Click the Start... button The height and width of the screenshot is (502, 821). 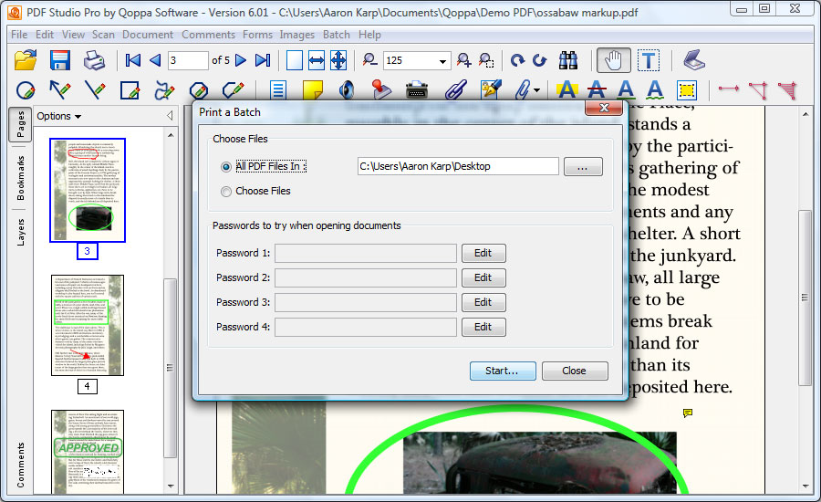tap(503, 371)
